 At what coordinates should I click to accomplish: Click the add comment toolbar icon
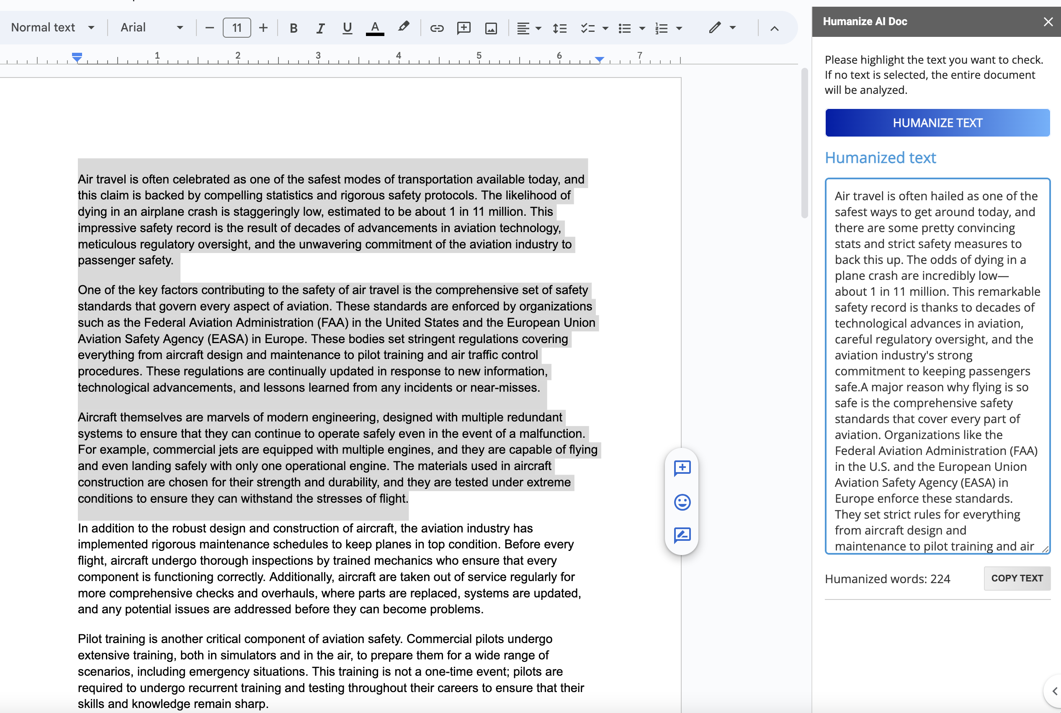(464, 28)
